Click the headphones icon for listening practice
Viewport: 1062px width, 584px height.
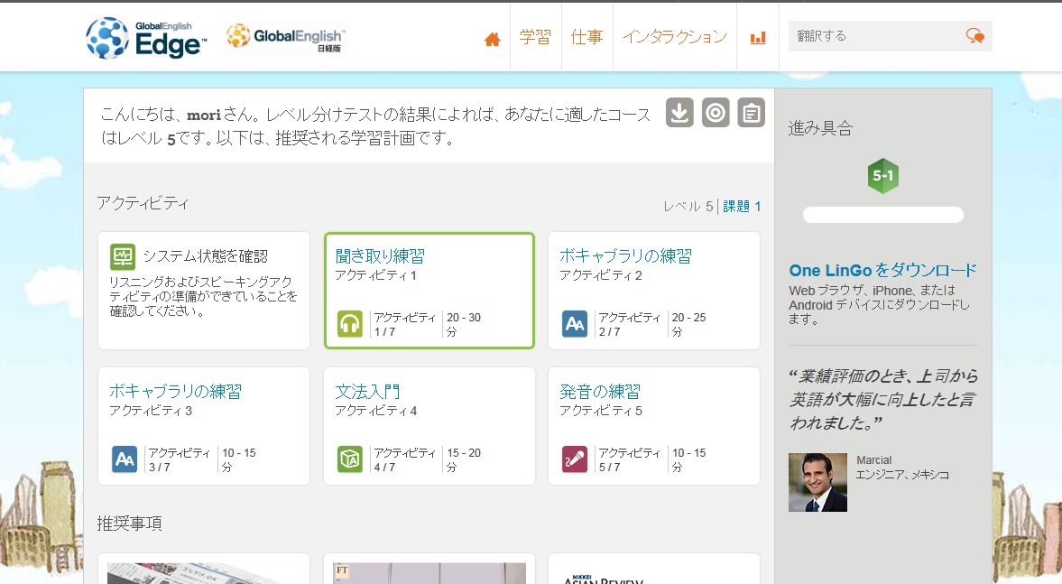click(349, 324)
